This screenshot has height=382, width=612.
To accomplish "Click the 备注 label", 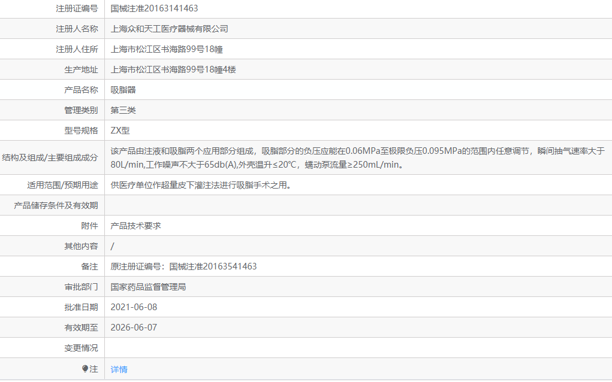I will [x=89, y=266].
